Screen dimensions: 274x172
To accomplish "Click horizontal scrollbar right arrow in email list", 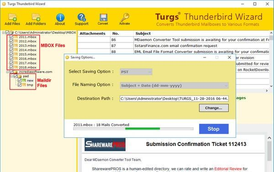I will click(267, 91).
